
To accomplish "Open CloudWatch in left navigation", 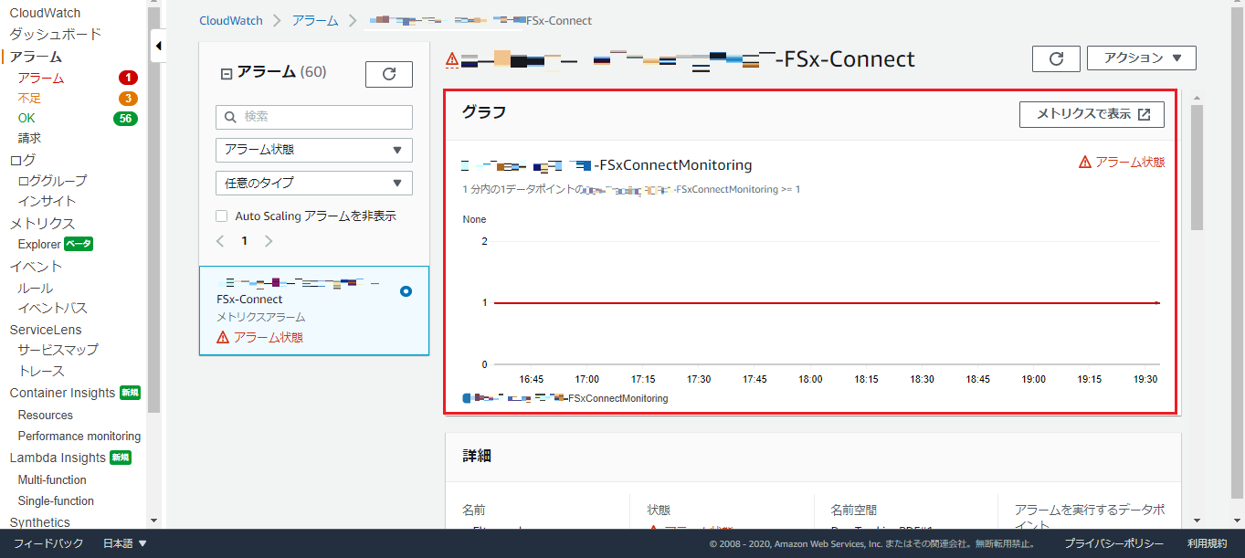I will (45, 13).
